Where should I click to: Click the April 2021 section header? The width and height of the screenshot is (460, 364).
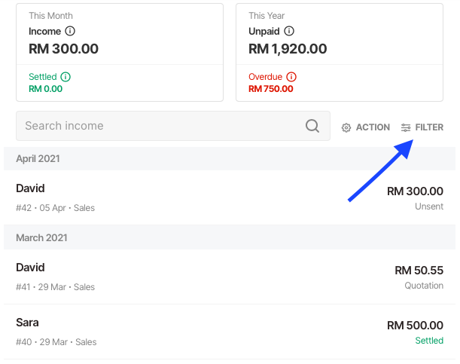click(x=230, y=159)
